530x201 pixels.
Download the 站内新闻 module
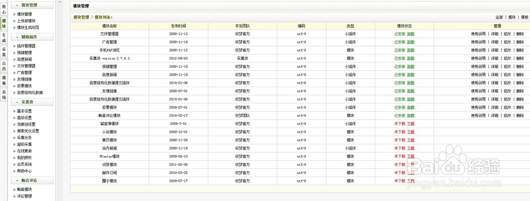(411, 149)
